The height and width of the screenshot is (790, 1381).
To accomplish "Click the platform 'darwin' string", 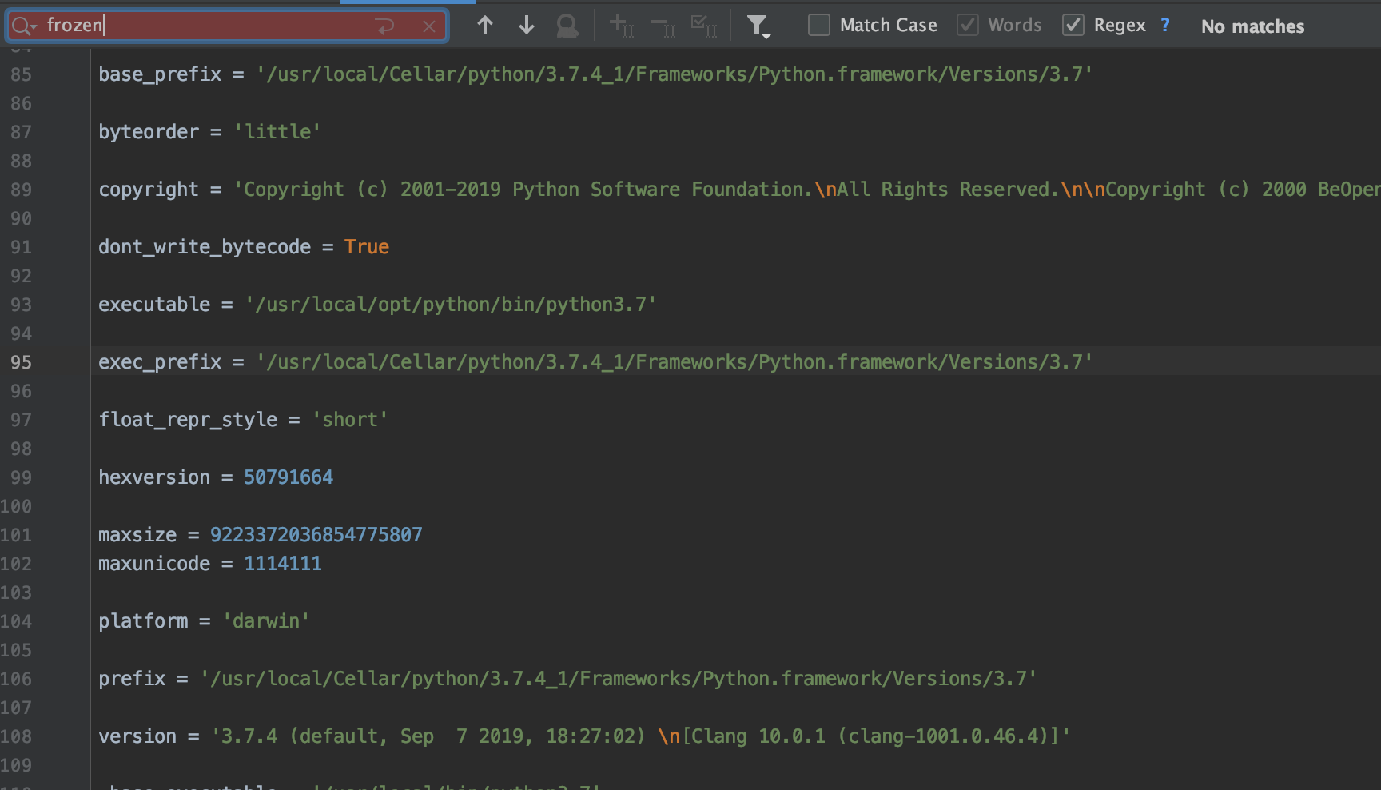I will tap(265, 621).
